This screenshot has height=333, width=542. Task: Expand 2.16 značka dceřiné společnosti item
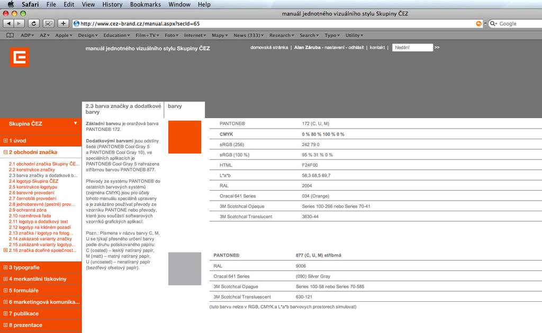5,250
